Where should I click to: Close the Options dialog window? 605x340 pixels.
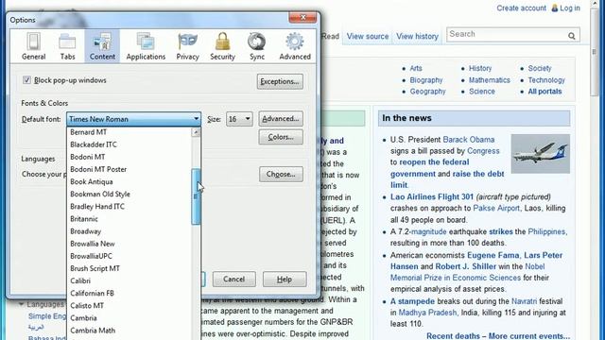click(302, 17)
